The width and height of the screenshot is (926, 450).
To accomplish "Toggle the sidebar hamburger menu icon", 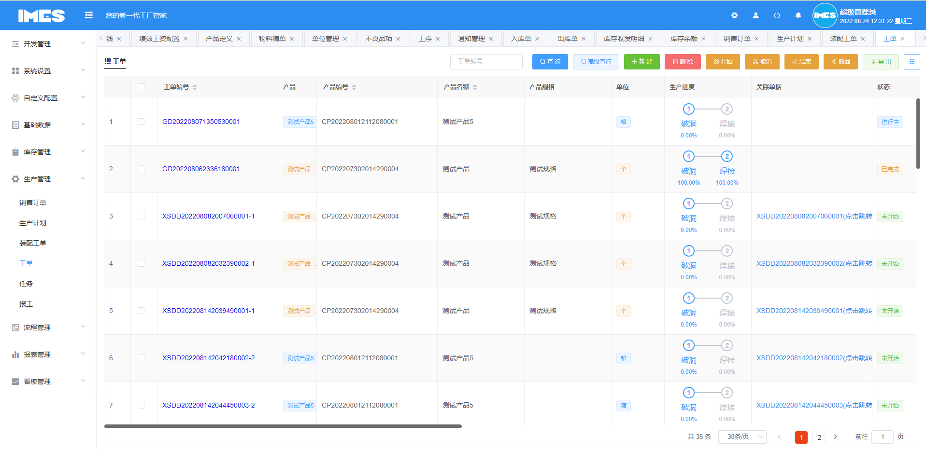I will tap(88, 15).
